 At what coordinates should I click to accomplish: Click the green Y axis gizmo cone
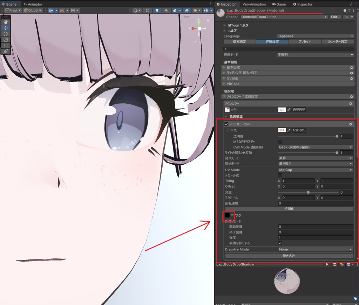coord(199,23)
